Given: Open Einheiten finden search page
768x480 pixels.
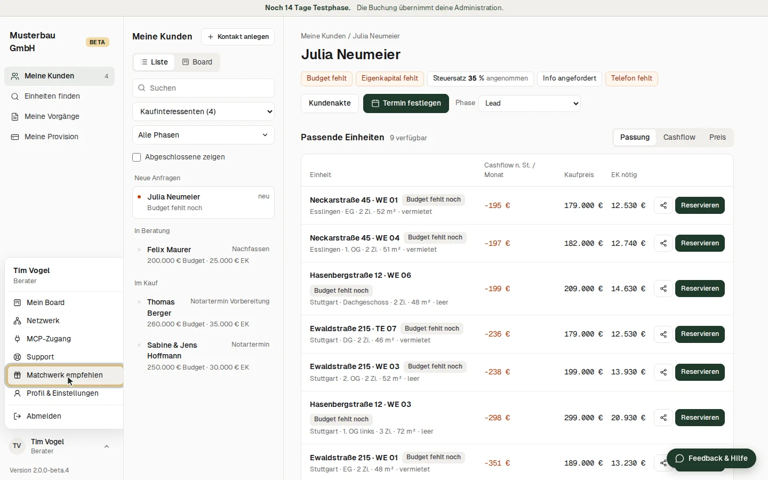Looking at the screenshot, I should [59, 97].
